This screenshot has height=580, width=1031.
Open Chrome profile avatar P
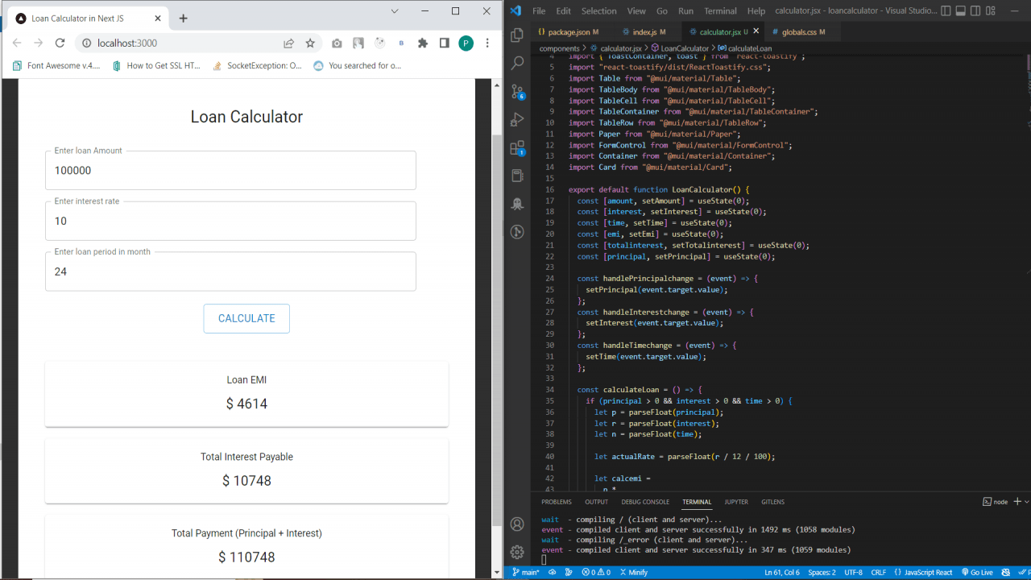click(x=466, y=43)
